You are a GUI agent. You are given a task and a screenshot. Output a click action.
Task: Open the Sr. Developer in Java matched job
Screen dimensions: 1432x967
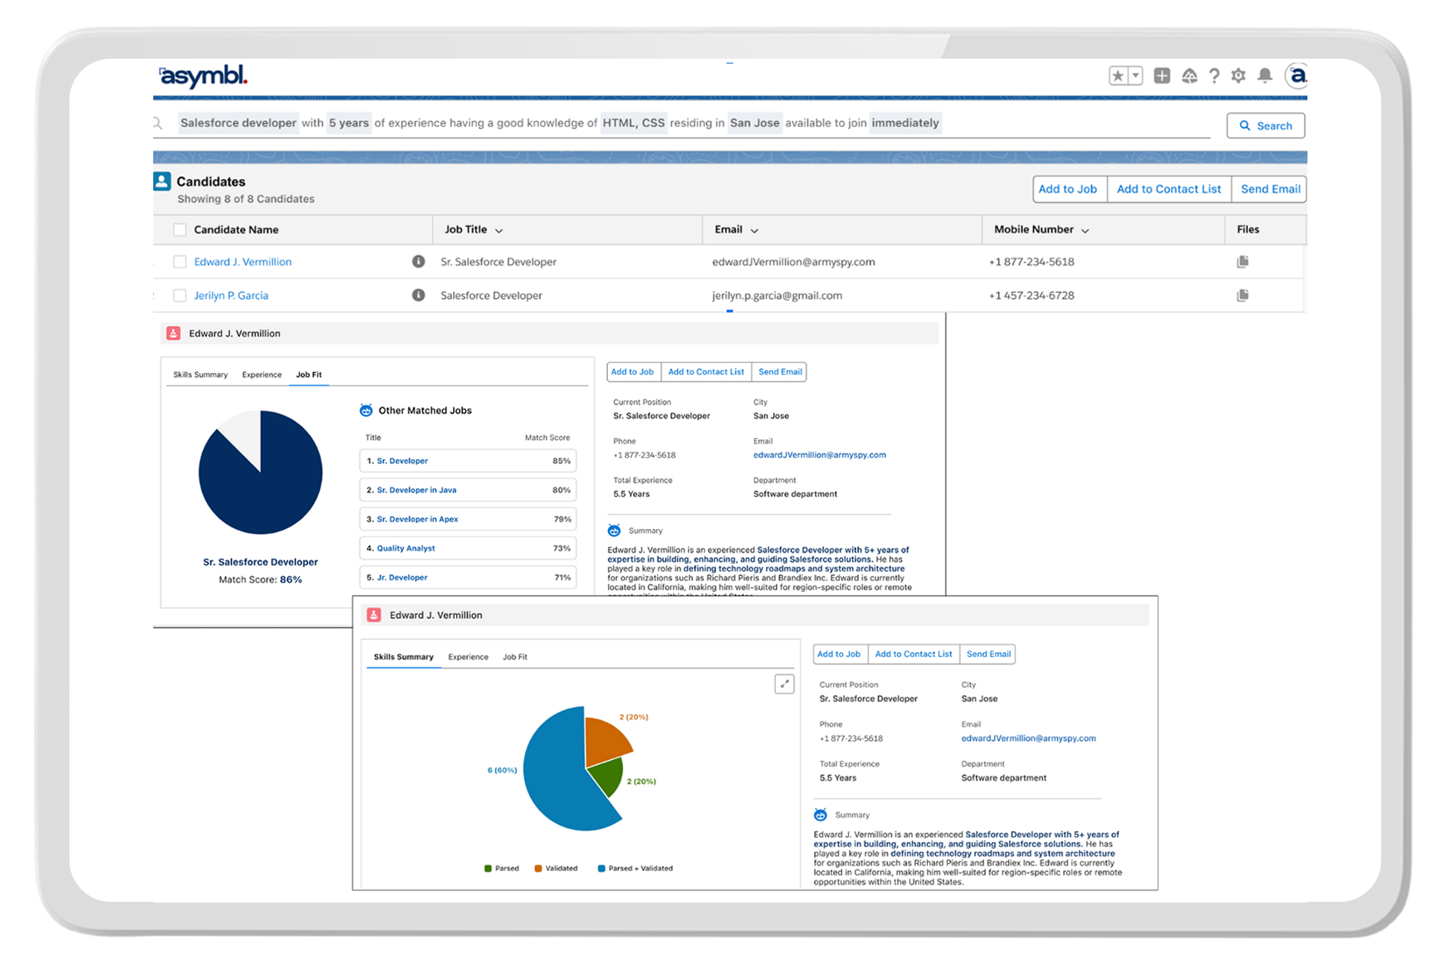[x=417, y=490]
